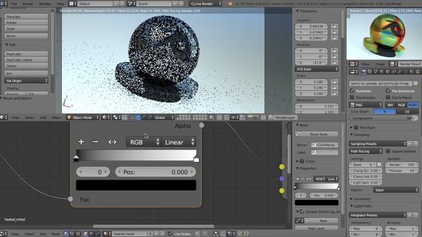The width and height of the screenshot is (422, 237).
Task: Click the plus icon next to Integrator Presets
Action: 409,215
